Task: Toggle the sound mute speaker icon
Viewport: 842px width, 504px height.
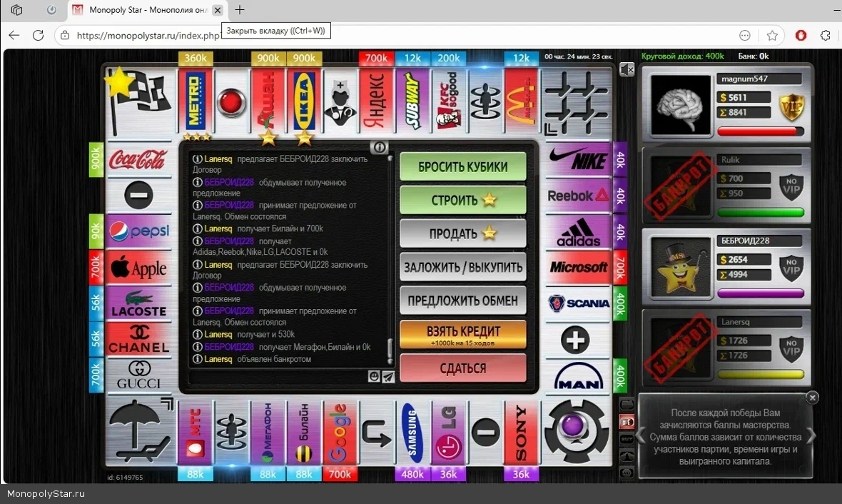Action: point(626,69)
